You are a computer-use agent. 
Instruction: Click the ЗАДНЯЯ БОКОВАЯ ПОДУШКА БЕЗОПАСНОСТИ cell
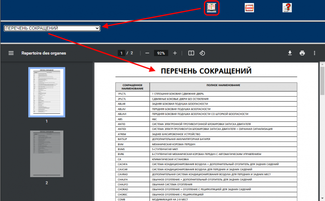point(223,104)
